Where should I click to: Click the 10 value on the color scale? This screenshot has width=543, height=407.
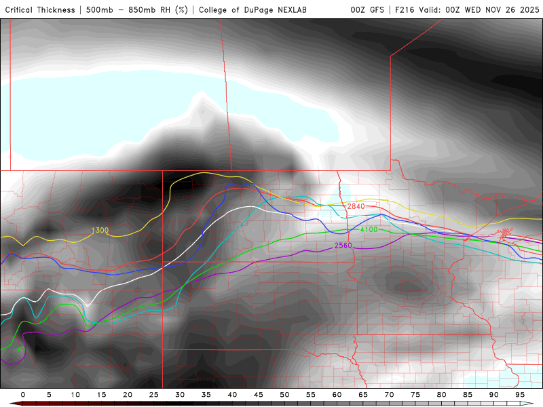(x=75, y=395)
